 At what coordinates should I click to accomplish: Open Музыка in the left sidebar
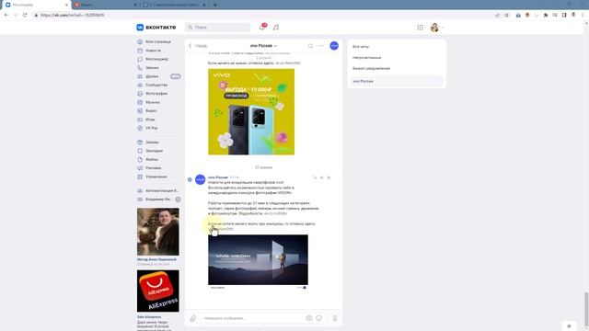click(153, 102)
